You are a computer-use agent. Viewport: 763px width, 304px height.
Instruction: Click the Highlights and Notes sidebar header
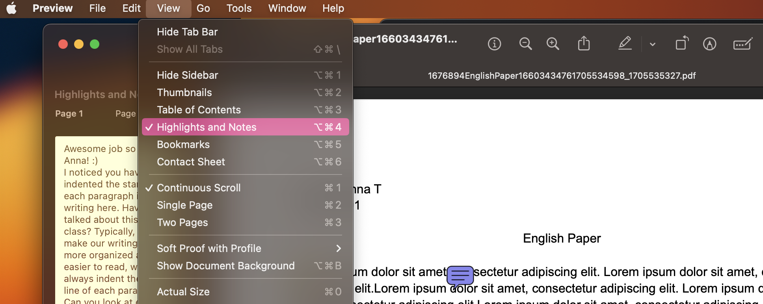pos(96,95)
